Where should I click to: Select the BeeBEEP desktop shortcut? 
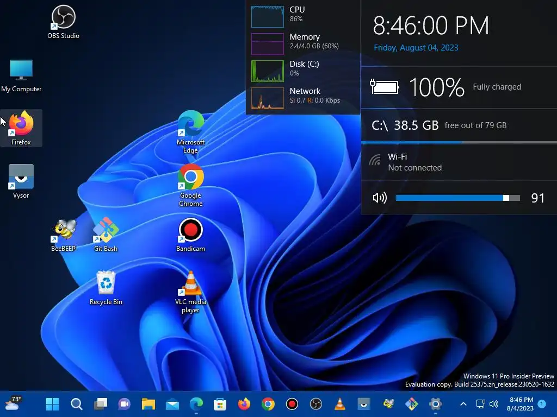(x=63, y=235)
